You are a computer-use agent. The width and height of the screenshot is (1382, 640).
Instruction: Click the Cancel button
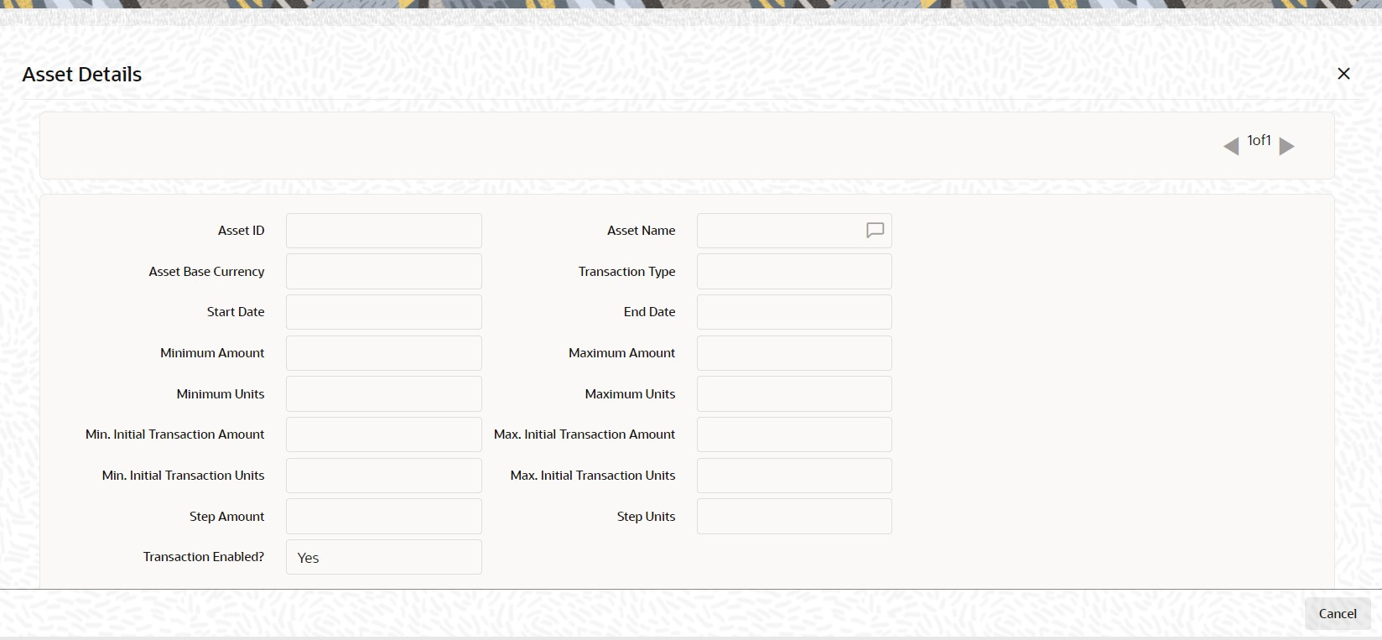(1338, 613)
